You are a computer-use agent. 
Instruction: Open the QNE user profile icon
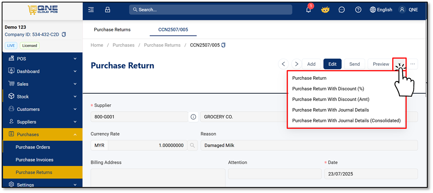tap(402, 10)
